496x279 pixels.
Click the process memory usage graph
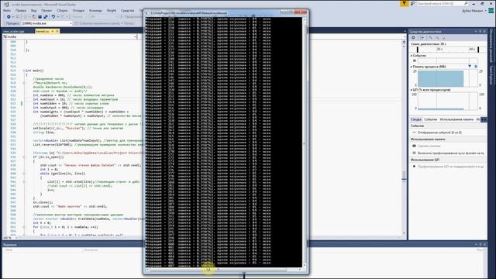[448, 78]
